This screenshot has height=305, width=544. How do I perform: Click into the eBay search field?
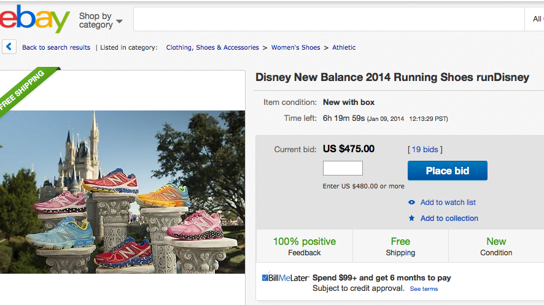pyautogui.click(x=328, y=19)
